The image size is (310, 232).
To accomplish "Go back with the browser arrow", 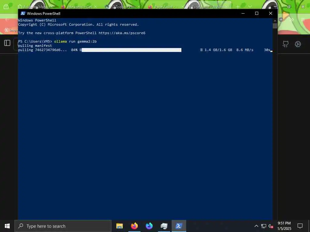I will [x=7, y=20].
